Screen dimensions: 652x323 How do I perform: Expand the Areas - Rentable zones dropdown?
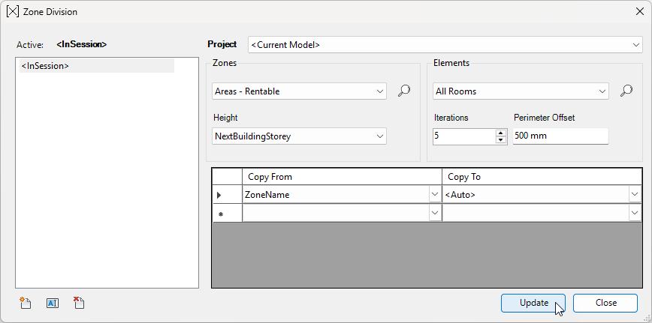379,91
